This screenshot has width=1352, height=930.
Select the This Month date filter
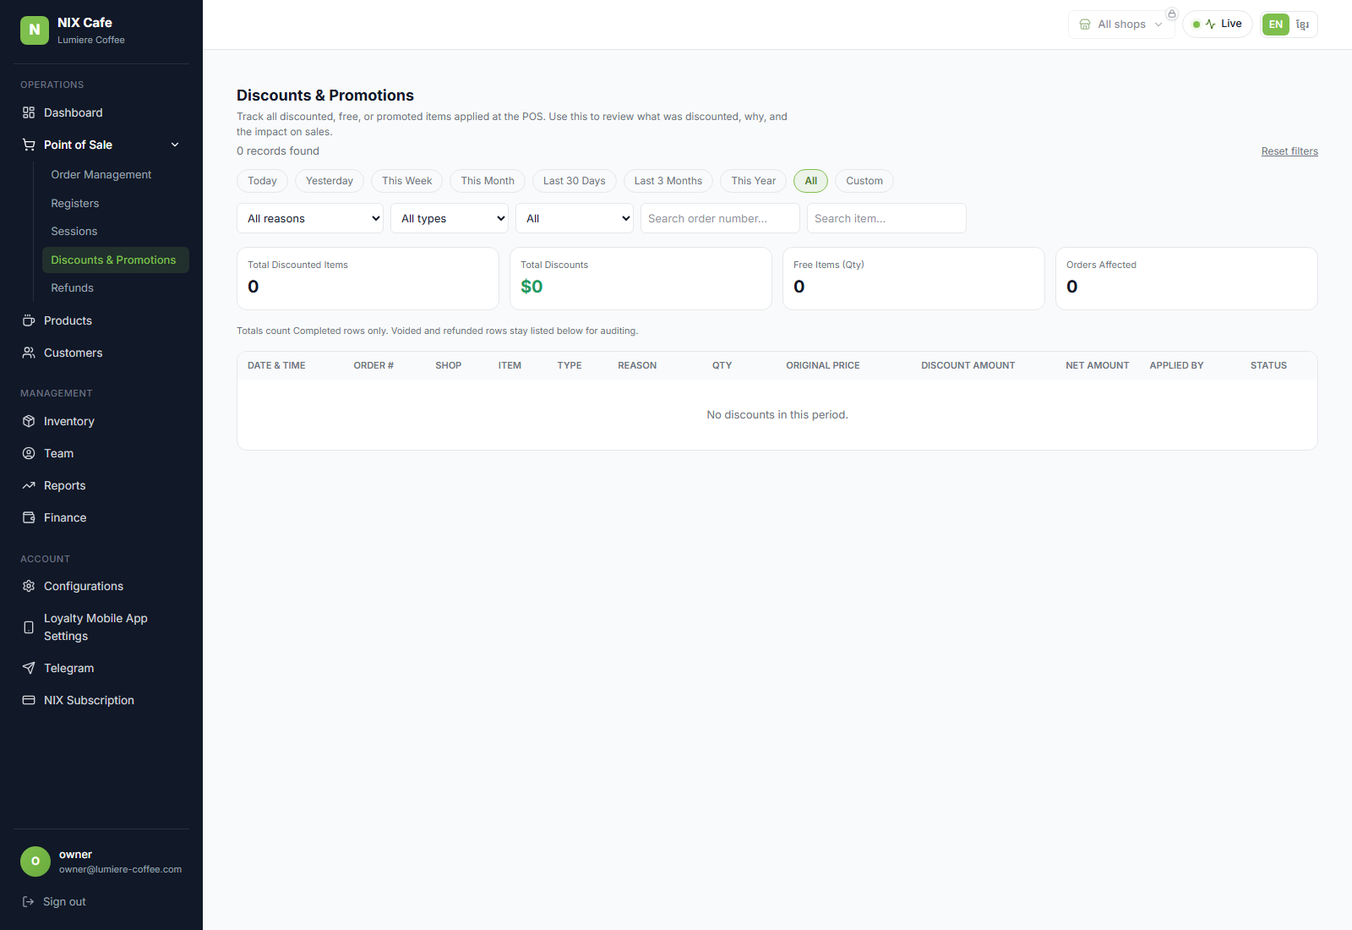pos(488,181)
